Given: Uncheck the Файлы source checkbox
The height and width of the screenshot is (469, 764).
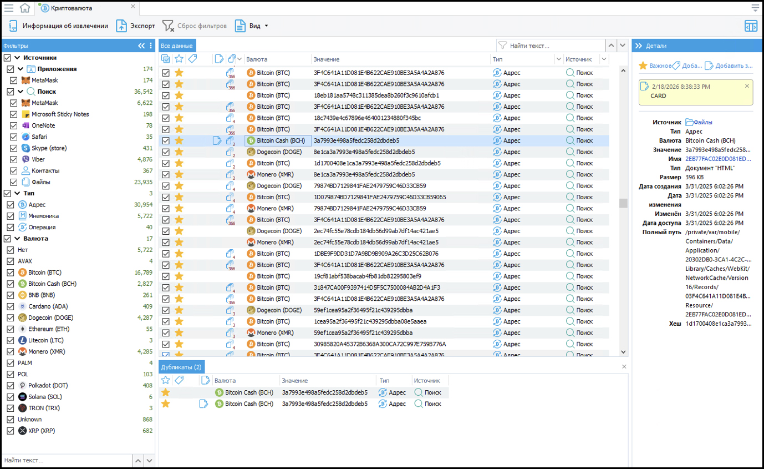Looking at the screenshot, I should 13,182.
